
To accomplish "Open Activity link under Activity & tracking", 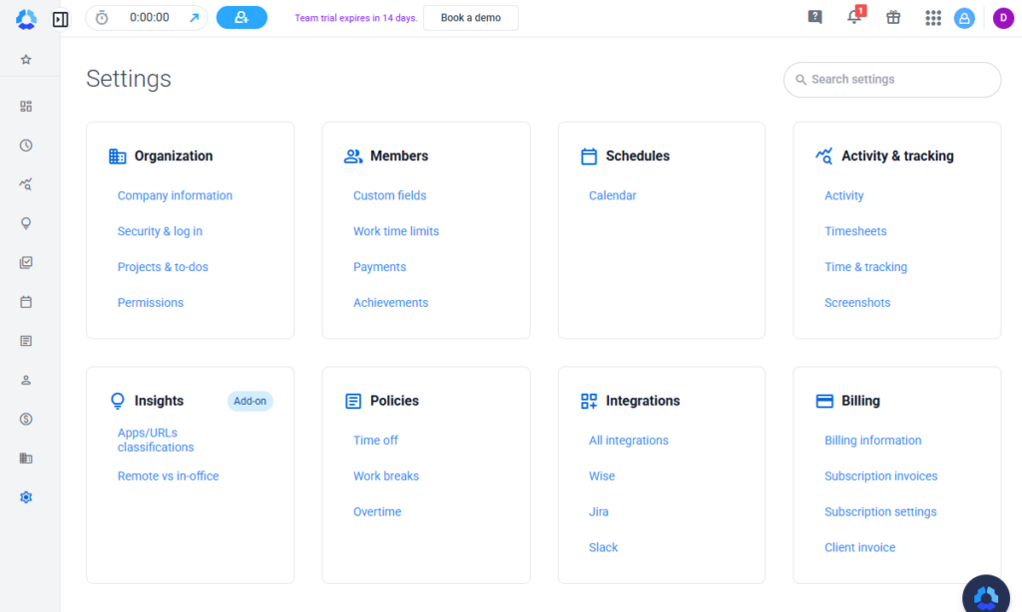I will 844,195.
